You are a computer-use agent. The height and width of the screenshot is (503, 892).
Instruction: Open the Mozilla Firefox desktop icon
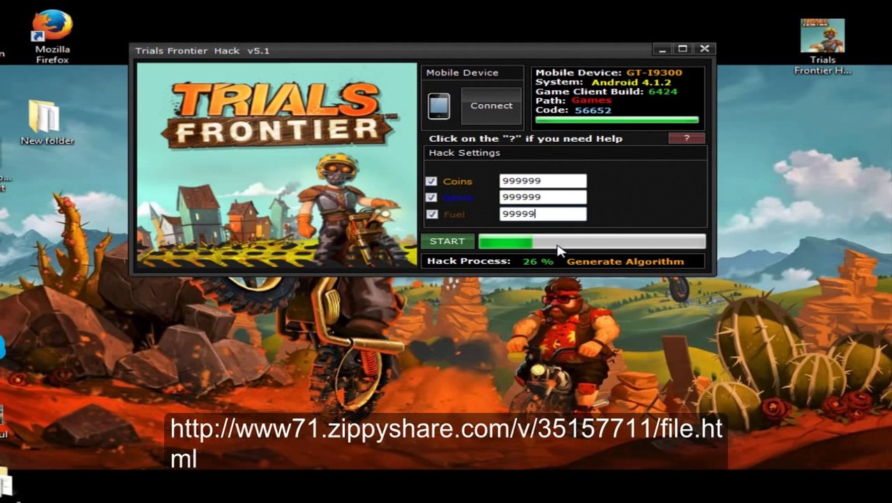52,36
